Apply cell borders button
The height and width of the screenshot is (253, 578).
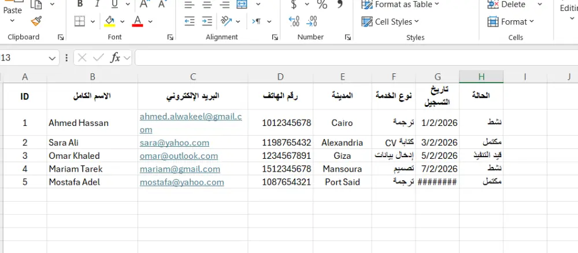pyautogui.click(x=80, y=21)
